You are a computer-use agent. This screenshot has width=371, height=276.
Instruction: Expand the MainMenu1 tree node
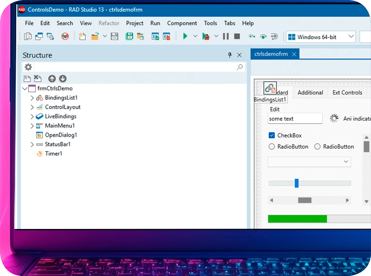tap(32, 125)
